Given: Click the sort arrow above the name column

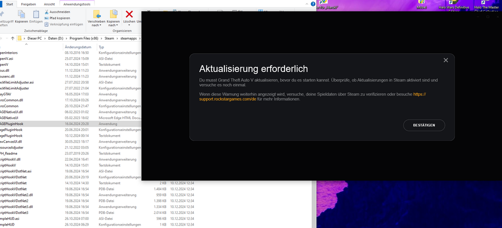Looking at the screenshot, I should [26, 45].
